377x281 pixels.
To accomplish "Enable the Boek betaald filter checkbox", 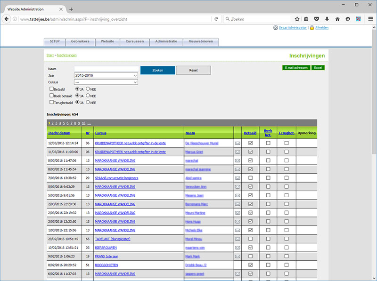I will coord(51,96).
